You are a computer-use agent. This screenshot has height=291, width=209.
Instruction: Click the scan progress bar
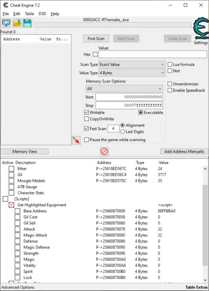pos(113,25)
